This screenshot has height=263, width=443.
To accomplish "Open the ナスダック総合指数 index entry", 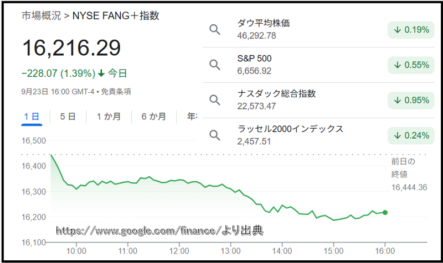I will coord(276,94).
